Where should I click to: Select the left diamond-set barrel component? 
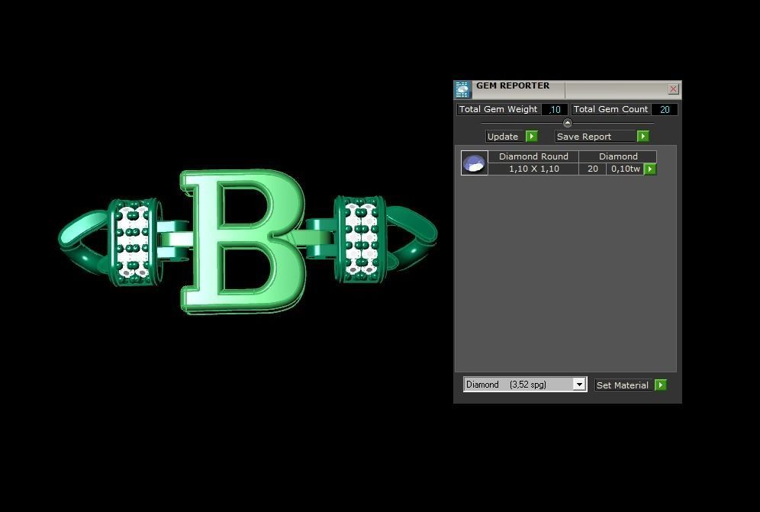click(134, 241)
